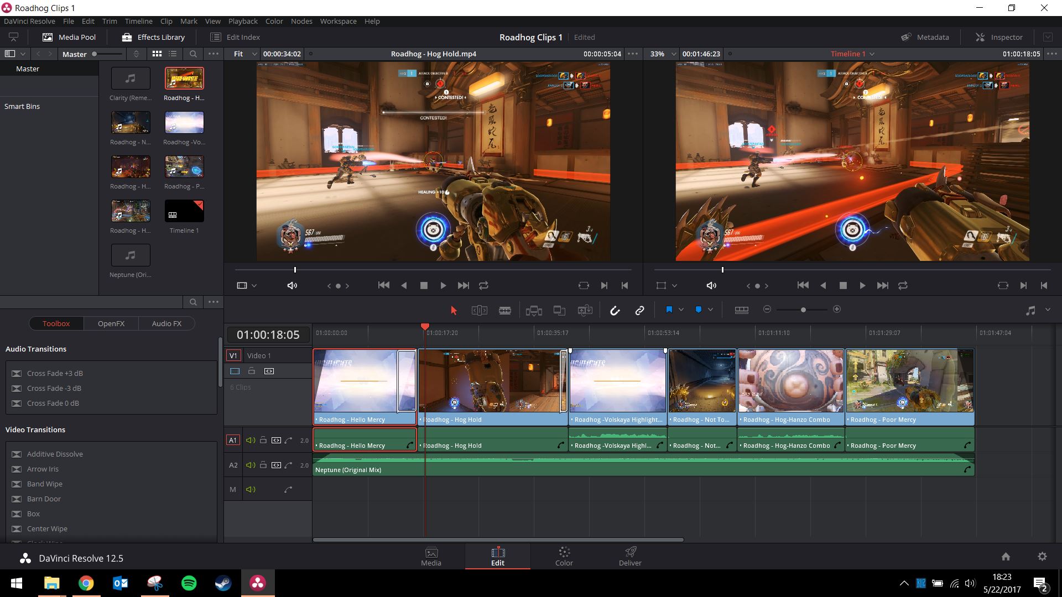1062x597 pixels.
Task: Toggle the linked selection chain icon
Action: coord(639,311)
